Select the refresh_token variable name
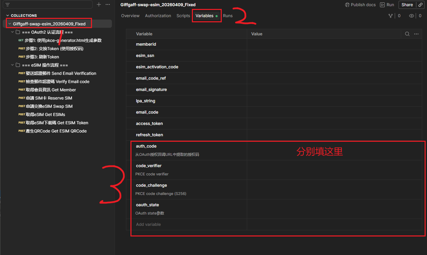This screenshot has width=427, height=255. 149,135
